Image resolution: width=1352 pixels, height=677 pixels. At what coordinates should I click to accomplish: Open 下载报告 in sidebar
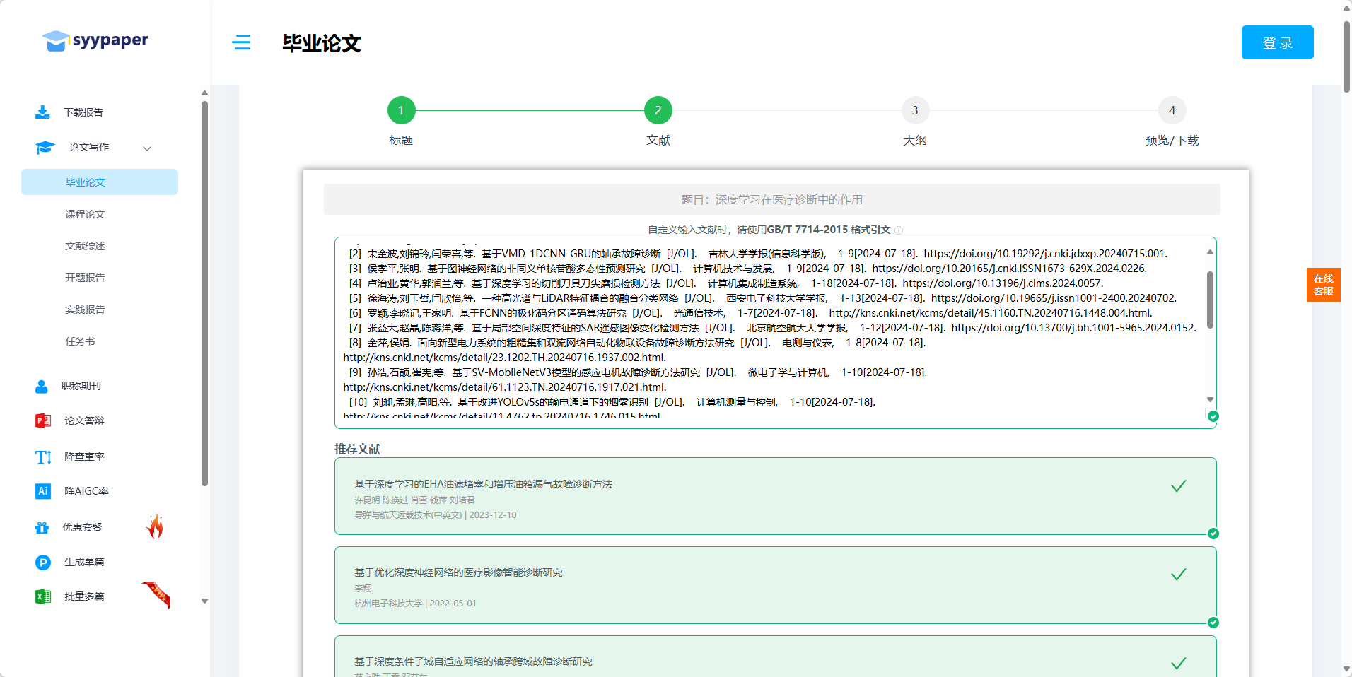[x=83, y=112]
